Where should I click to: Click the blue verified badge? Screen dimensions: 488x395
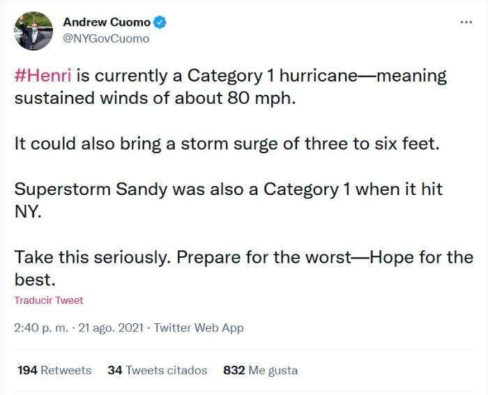point(160,22)
